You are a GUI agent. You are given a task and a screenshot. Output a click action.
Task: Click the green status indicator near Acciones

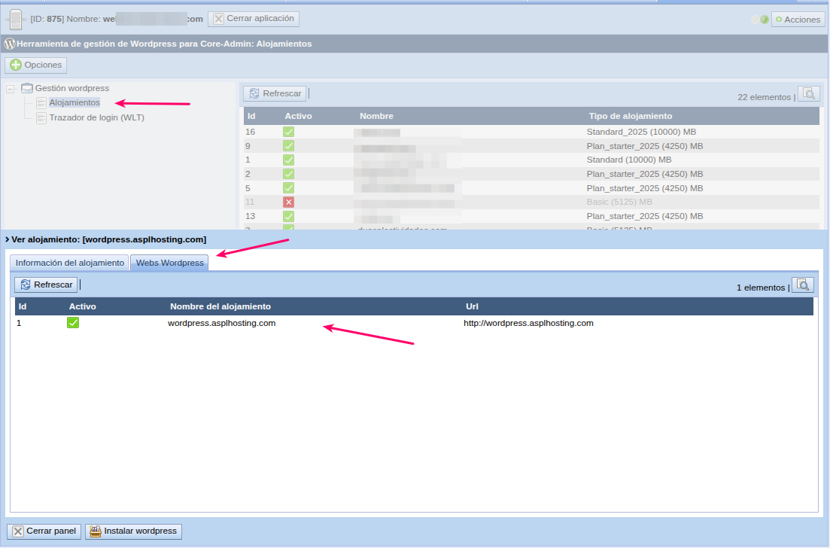[x=765, y=20]
